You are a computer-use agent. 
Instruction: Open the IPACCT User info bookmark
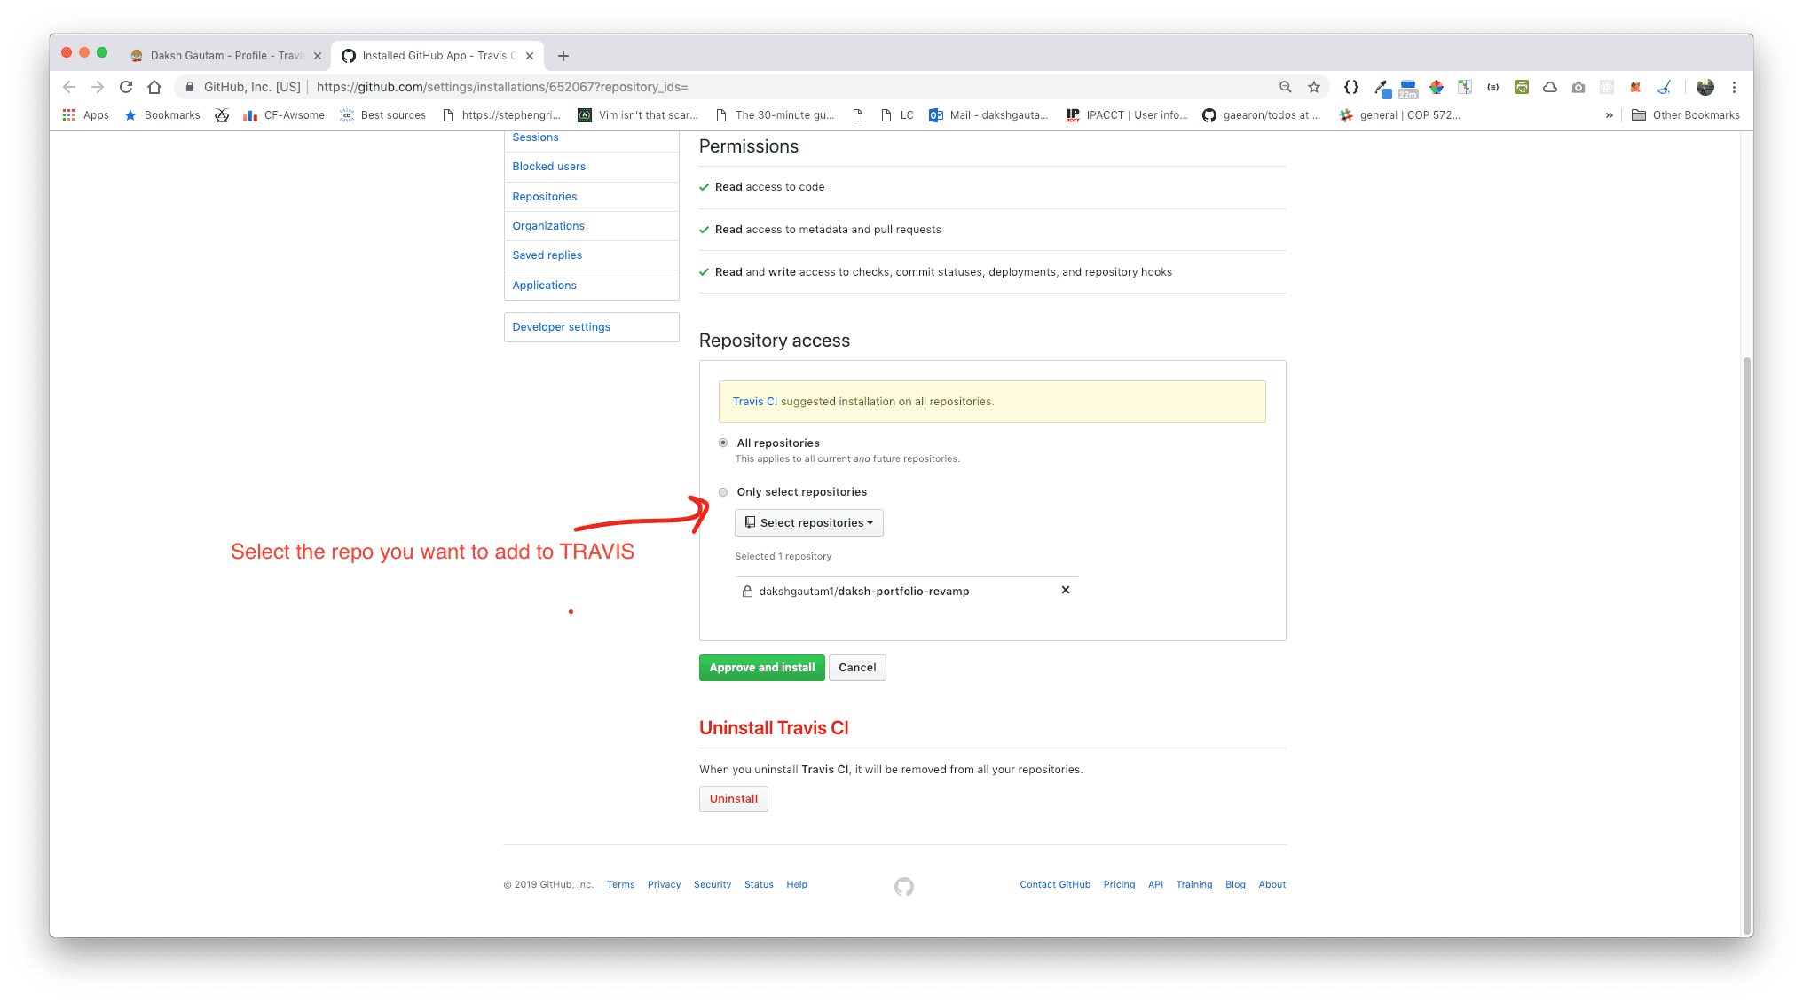pyautogui.click(x=1127, y=115)
